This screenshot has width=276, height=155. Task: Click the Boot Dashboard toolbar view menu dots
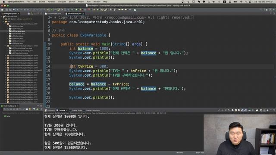coord(41,109)
